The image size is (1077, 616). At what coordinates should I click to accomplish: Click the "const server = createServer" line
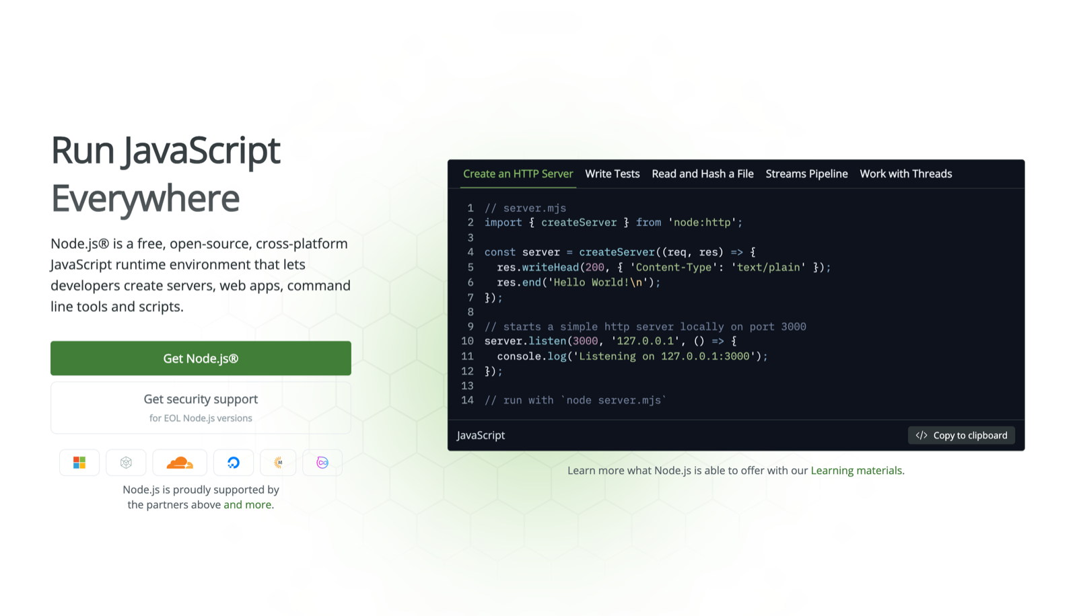(620, 252)
